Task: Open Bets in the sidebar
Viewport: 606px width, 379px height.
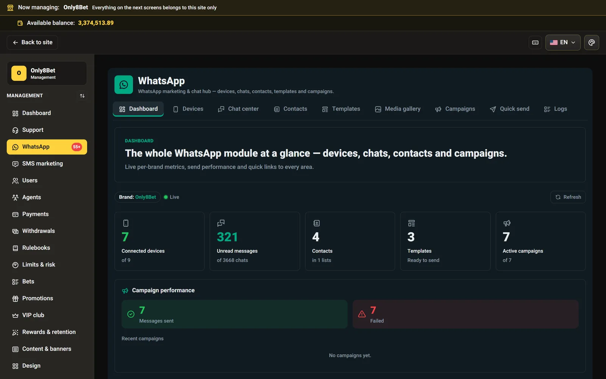Action: pyautogui.click(x=47, y=282)
